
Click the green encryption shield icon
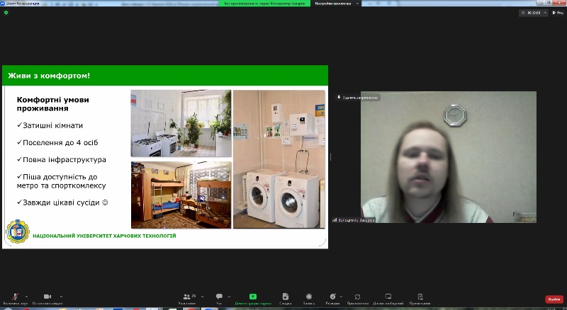(6, 13)
